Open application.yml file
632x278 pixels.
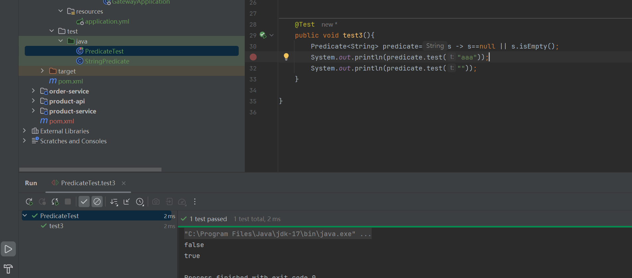coord(107,21)
